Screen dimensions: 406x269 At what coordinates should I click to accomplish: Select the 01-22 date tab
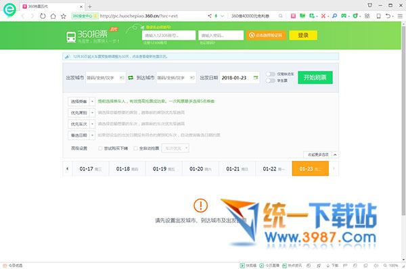[273, 169]
